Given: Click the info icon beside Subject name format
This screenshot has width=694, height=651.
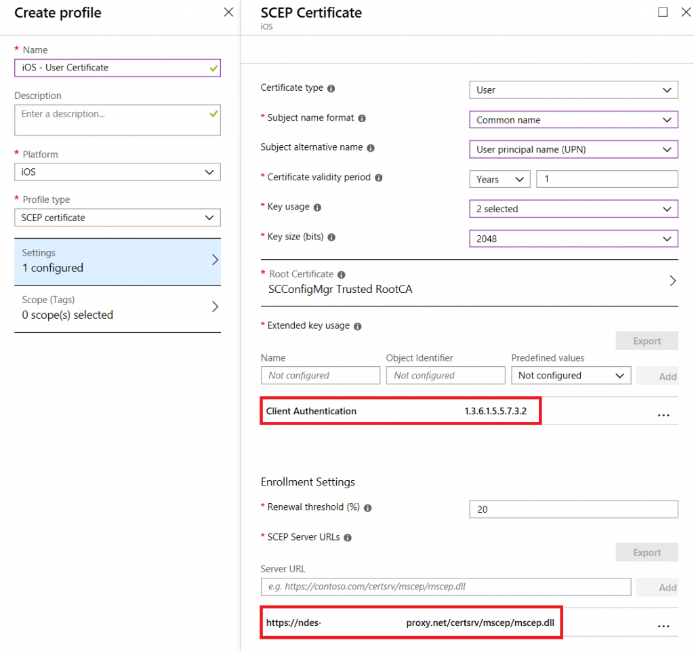Looking at the screenshot, I should pos(361,117).
